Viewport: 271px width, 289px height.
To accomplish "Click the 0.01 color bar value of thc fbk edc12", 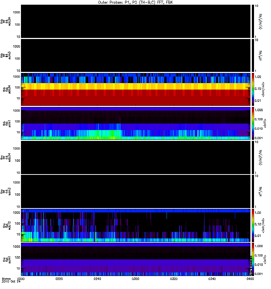I will point(258,236).
